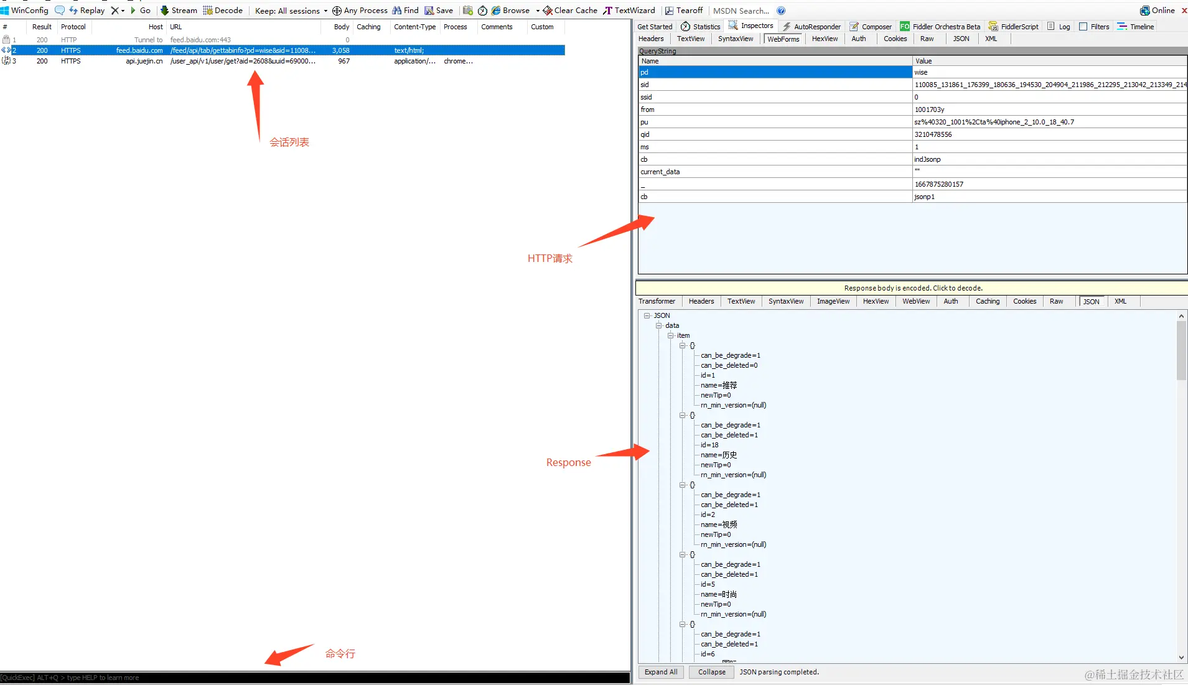
Task: Click the camera screenshot icon
Action: (x=468, y=10)
